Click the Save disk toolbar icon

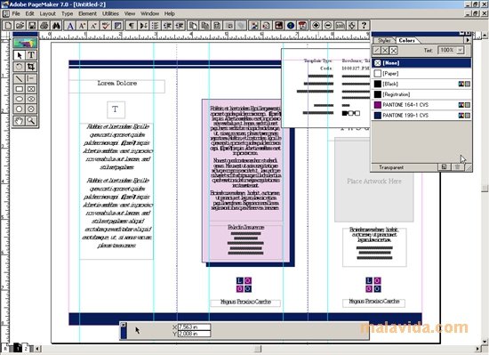tap(32, 26)
